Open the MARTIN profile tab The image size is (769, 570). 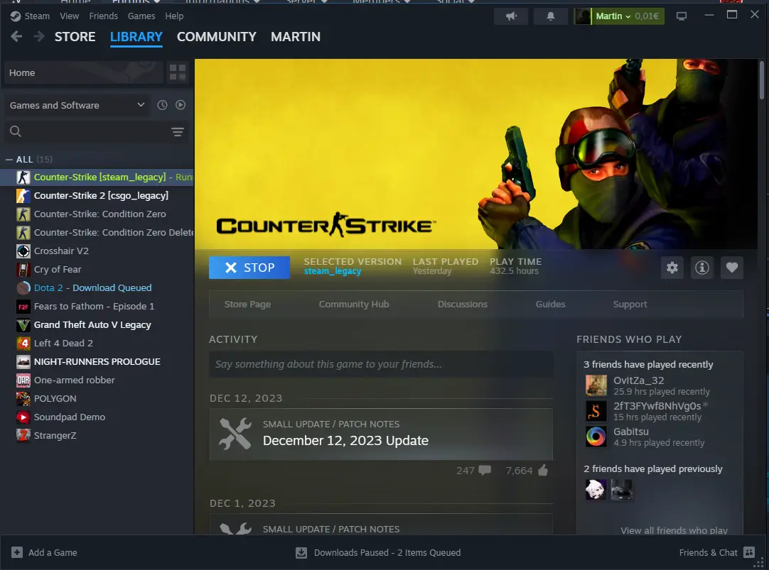(x=295, y=37)
